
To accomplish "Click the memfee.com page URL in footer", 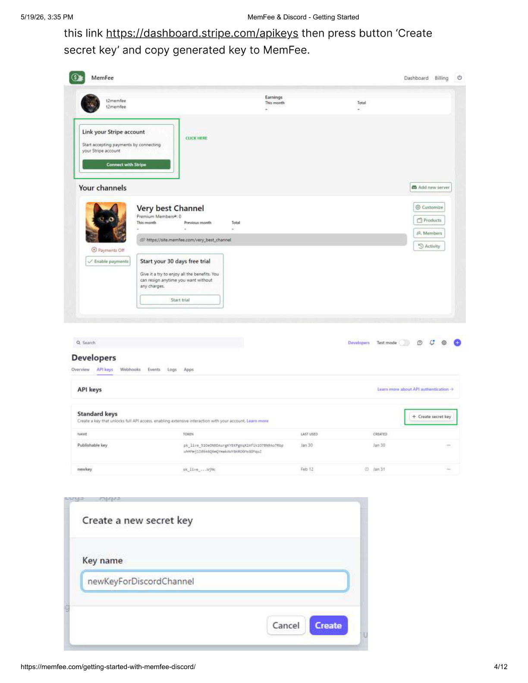I will pos(108,667).
